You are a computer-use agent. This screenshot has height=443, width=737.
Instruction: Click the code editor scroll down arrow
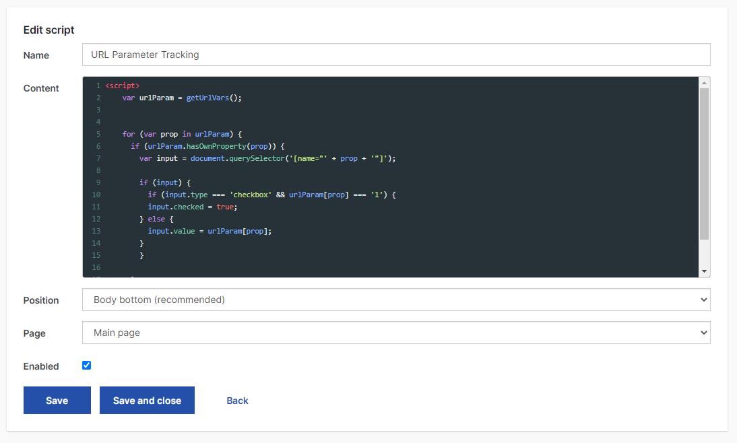point(704,271)
